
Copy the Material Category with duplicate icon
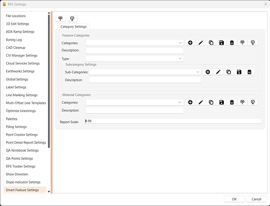pos(211,102)
